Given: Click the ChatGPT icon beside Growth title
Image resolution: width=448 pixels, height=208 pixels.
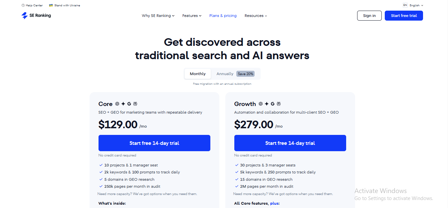Looking at the screenshot, I should click(x=260, y=104).
